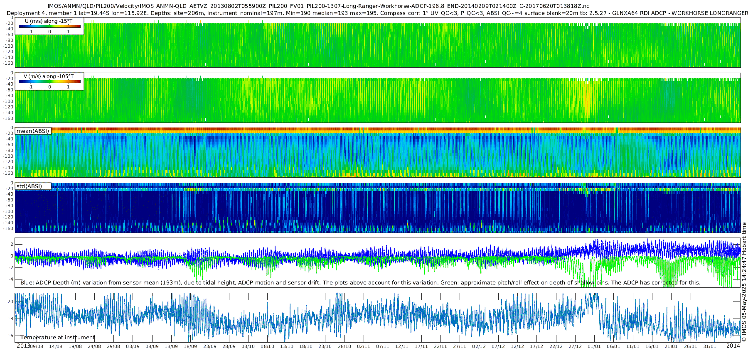
Task: Click the 20 degree temperature axis tick
Action: (x=11, y=302)
